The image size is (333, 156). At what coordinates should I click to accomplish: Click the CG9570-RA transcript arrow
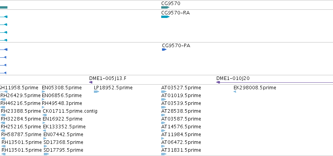166,17
